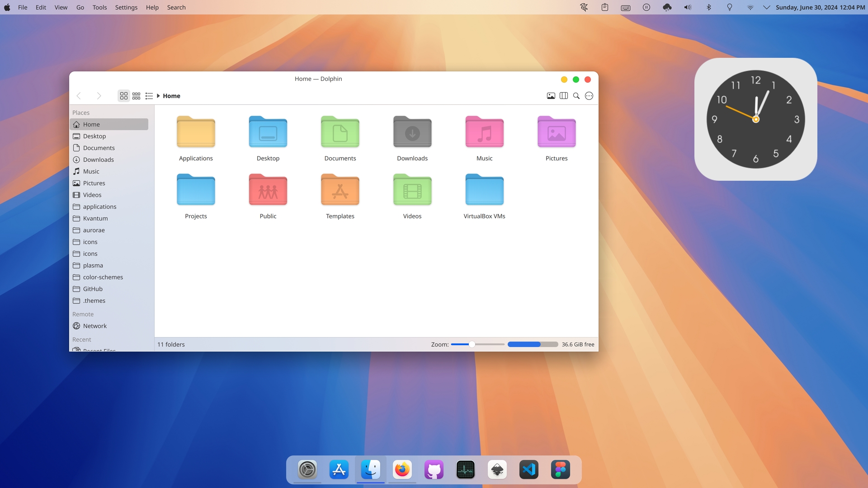Select color-schemes in the Places sidebar
The width and height of the screenshot is (868, 488).
coord(109,277)
